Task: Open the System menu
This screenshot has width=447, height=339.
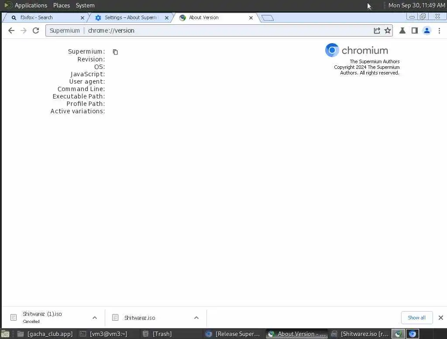Action: [x=85, y=5]
